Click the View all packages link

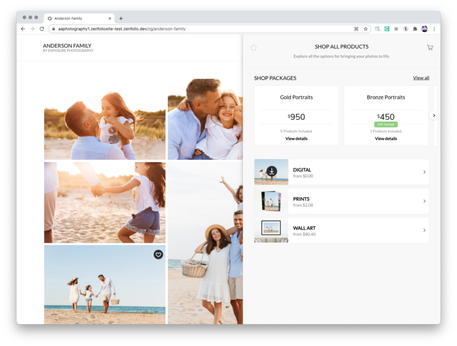coord(421,78)
